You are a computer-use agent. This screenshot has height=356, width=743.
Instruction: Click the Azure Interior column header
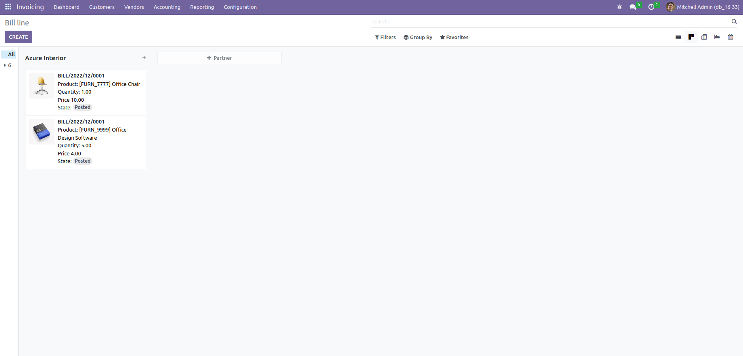(x=46, y=58)
